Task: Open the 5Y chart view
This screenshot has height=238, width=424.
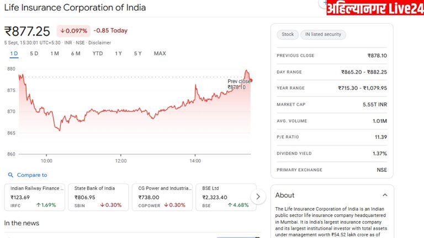Action: (x=137, y=53)
